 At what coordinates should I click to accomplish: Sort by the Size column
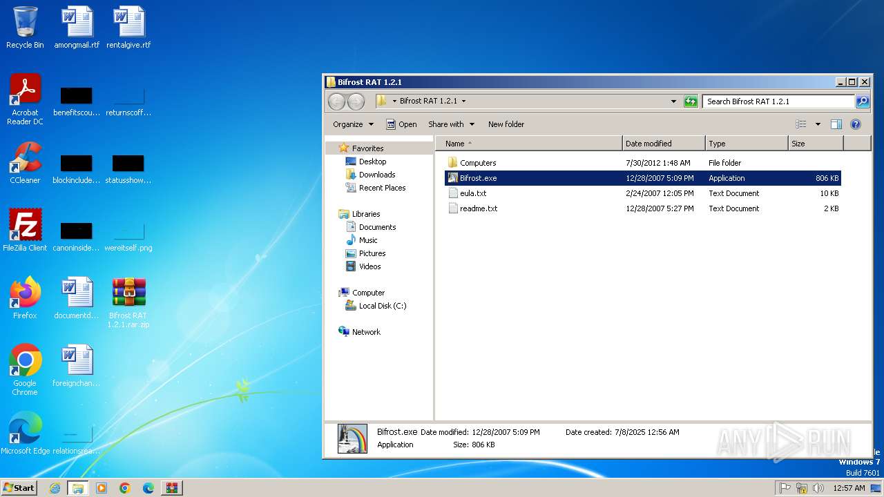tap(816, 144)
